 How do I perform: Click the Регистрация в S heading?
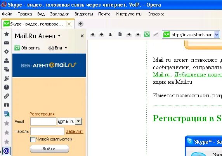click(187, 119)
